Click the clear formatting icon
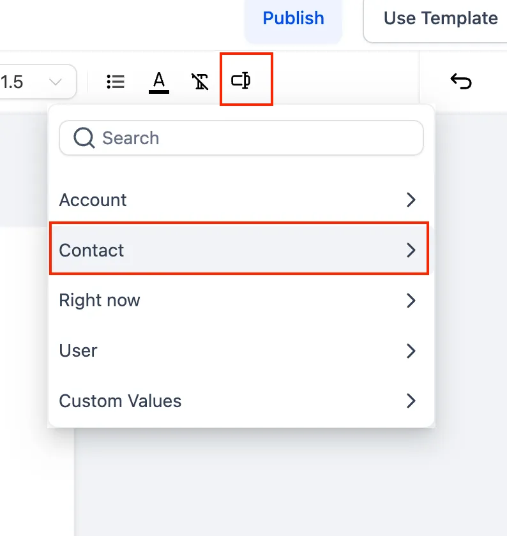This screenshot has height=536, width=507. [200, 82]
